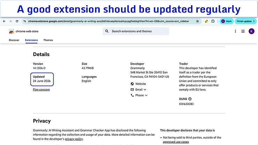
Task: Click the DUNS help question icon
Action: tap(190, 99)
